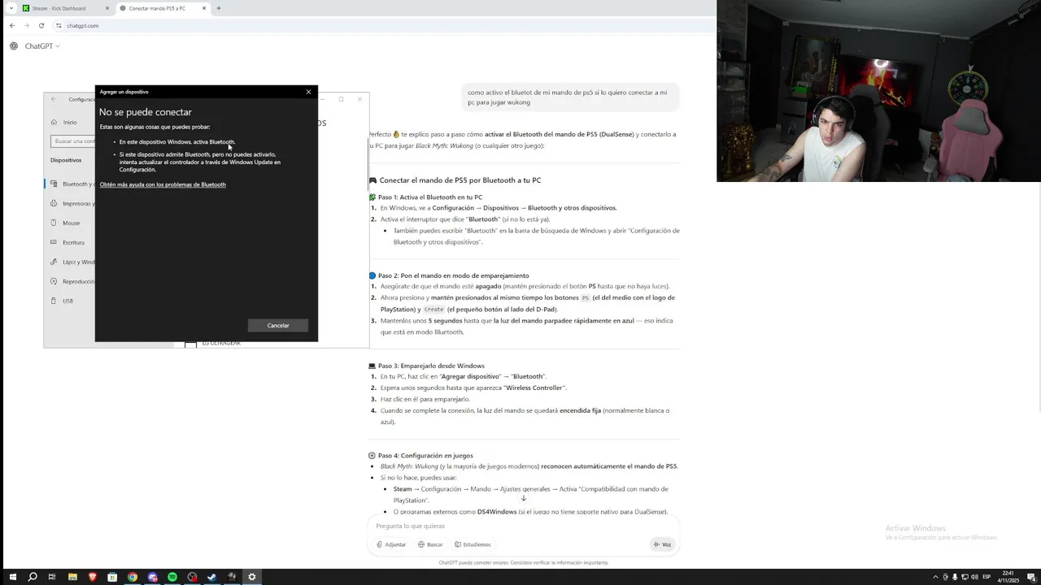Image resolution: width=1041 pixels, height=585 pixels.
Task: Switch to the Settings gear in the taskbar
Action: (252, 577)
